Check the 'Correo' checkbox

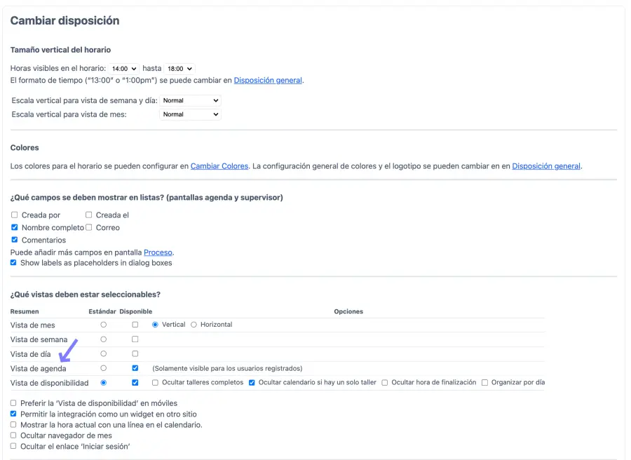pyautogui.click(x=88, y=227)
